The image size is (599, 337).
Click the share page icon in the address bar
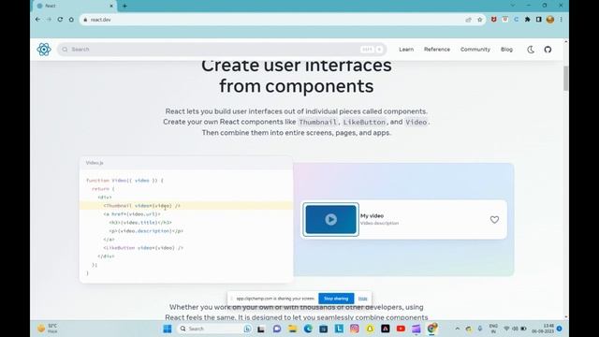point(468,20)
